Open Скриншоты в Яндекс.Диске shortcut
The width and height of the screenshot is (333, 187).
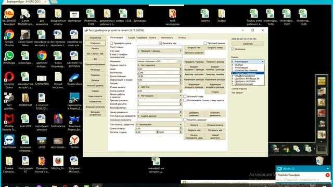pos(74,101)
